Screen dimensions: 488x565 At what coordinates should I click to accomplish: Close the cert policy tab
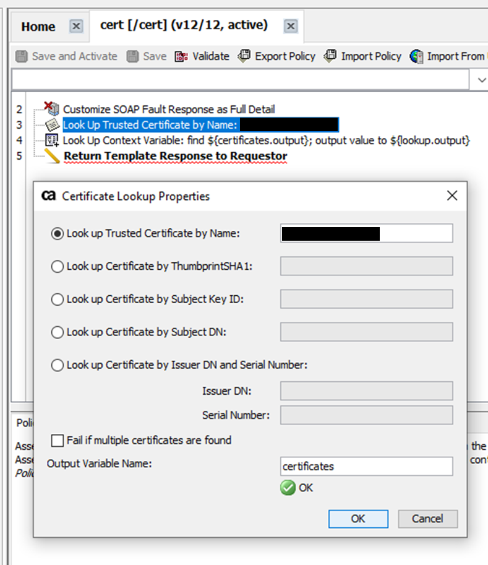[291, 26]
